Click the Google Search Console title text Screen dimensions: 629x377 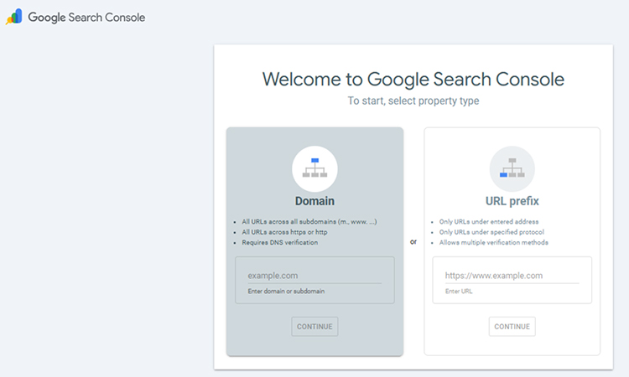tap(86, 18)
